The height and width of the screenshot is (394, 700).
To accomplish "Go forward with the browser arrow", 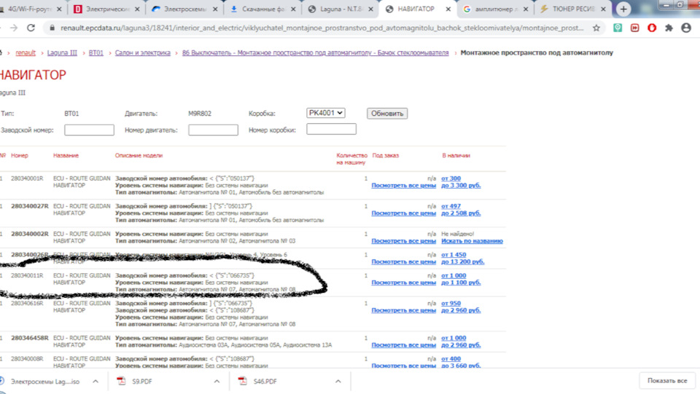I will point(14,28).
